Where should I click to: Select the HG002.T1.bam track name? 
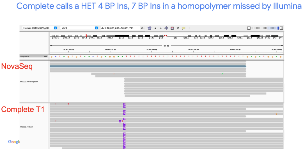[x=27, y=127]
